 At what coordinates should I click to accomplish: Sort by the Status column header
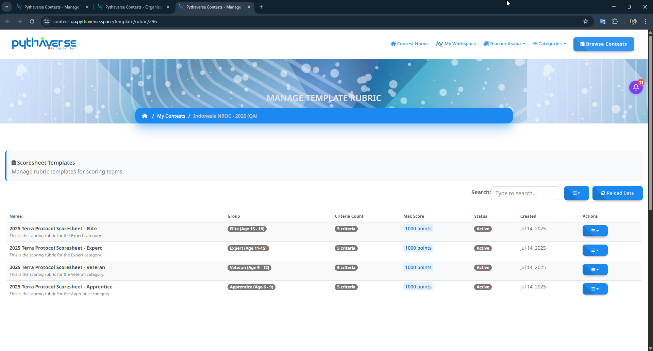(481, 216)
